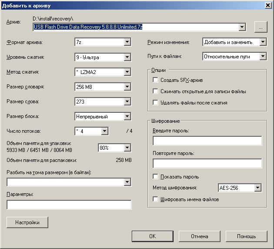Check Шифровать имена файлов

[155, 199]
